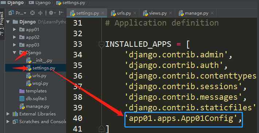Expand Scratches and Consoles node
This screenshot has width=259, height=133.
8,122
